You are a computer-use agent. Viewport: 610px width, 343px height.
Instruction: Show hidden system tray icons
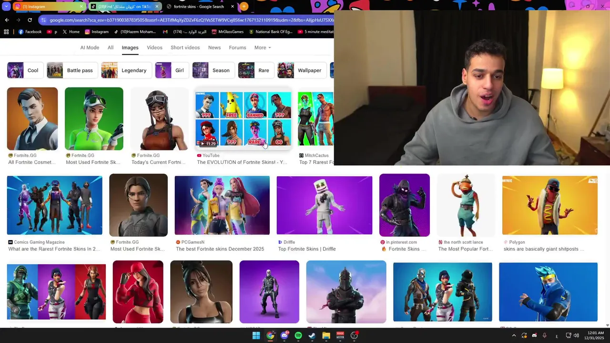pos(514,336)
